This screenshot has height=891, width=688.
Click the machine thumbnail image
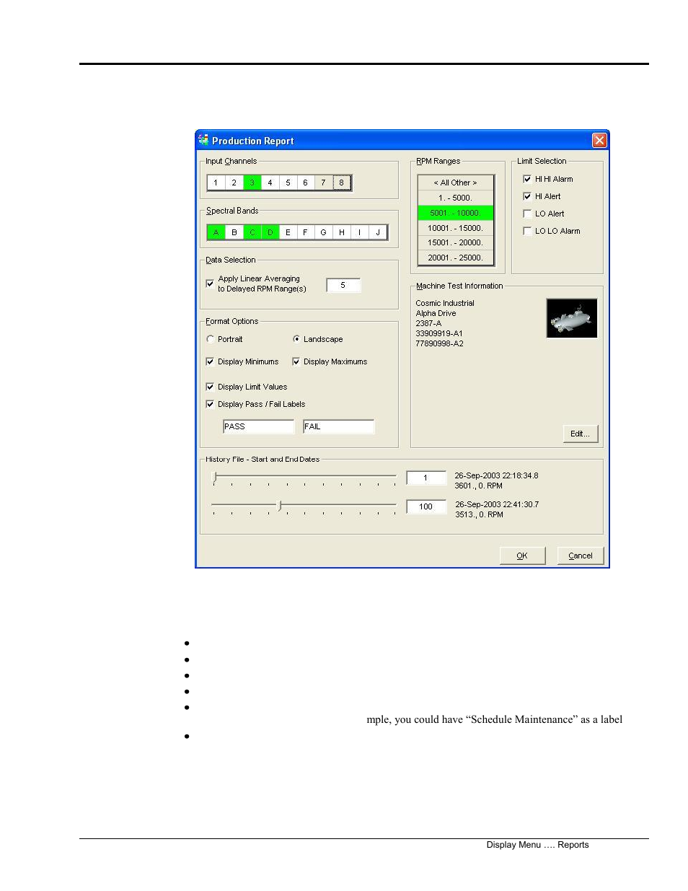coord(572,318)
